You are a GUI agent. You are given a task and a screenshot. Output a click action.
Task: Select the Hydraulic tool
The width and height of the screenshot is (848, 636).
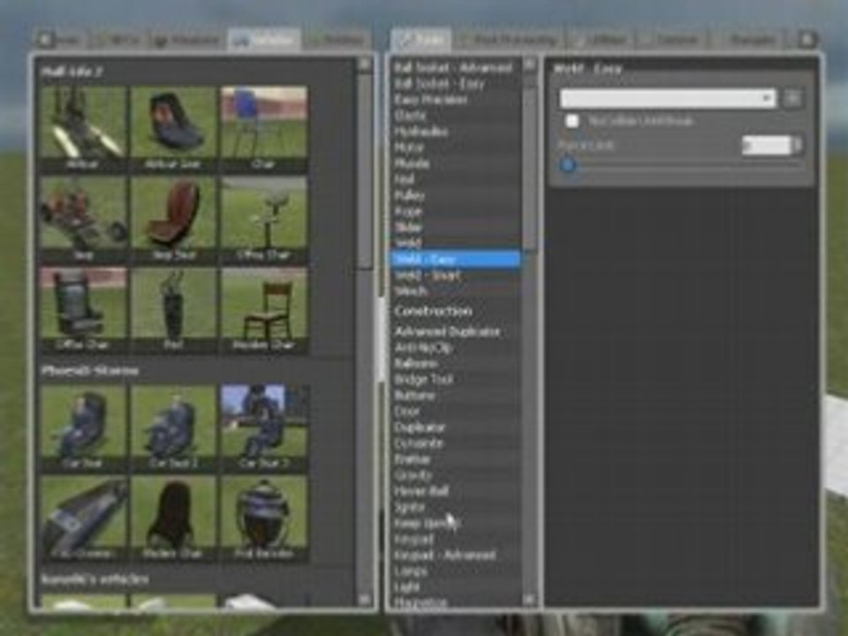456,132
